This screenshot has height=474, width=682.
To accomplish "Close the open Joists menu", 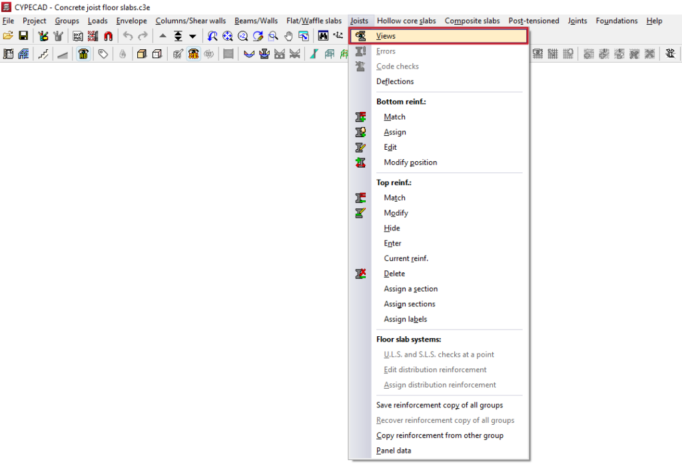I will (359, 21).
